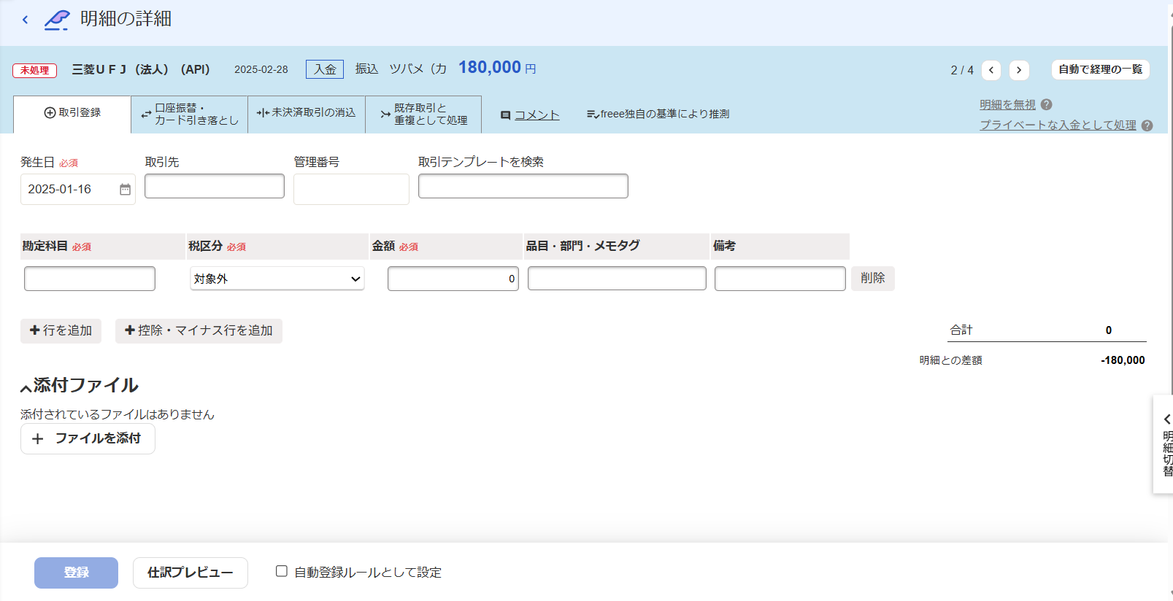Go back using the top-left arrow

pyautogui.click(x=25, y=20)
